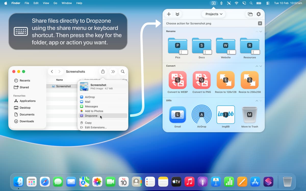306x191 pixels.
Task: Click the Email action icon
Action: [x=177, y=115]
